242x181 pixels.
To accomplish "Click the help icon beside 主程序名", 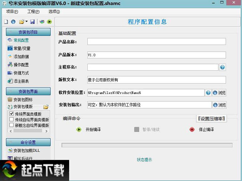I will point(223,67).
